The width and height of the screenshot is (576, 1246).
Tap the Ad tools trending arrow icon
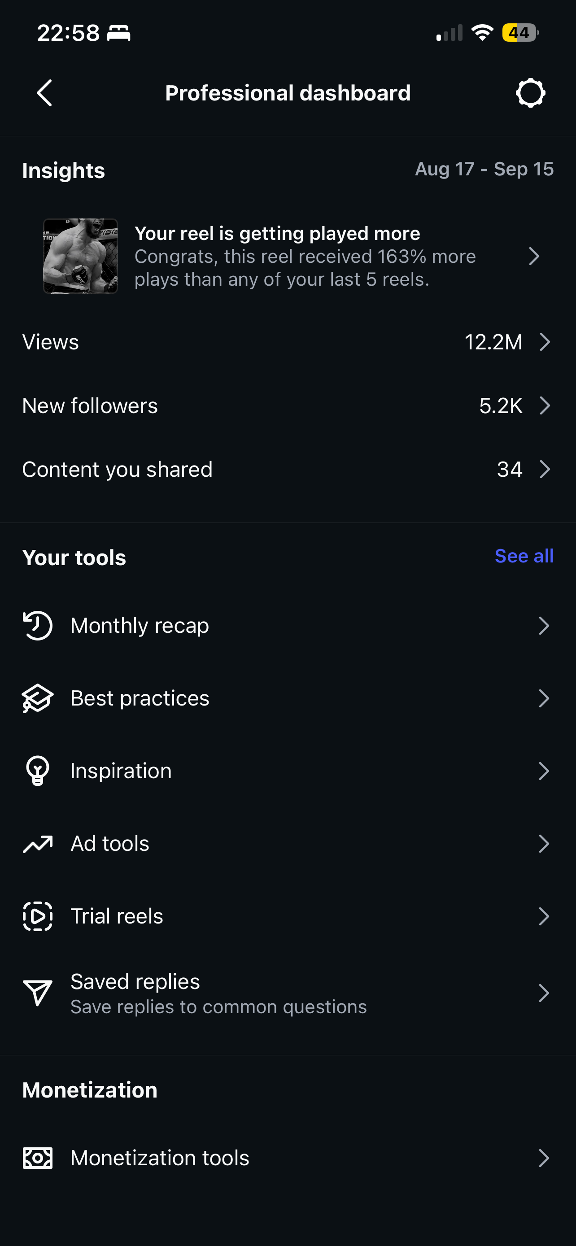pyautogui.click(x=37, y=844)
